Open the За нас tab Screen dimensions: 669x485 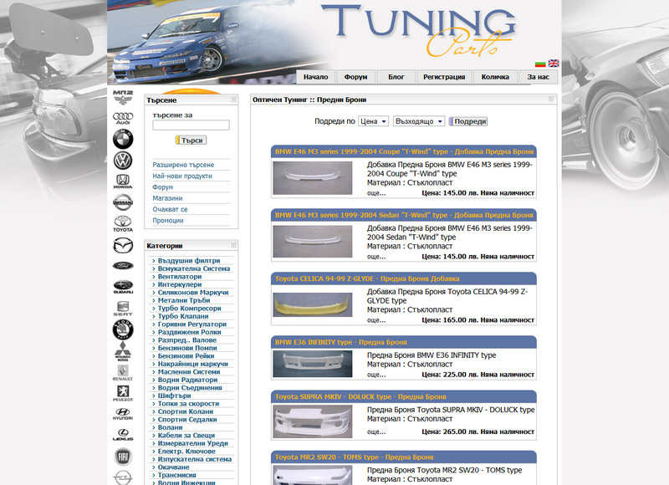538,77
